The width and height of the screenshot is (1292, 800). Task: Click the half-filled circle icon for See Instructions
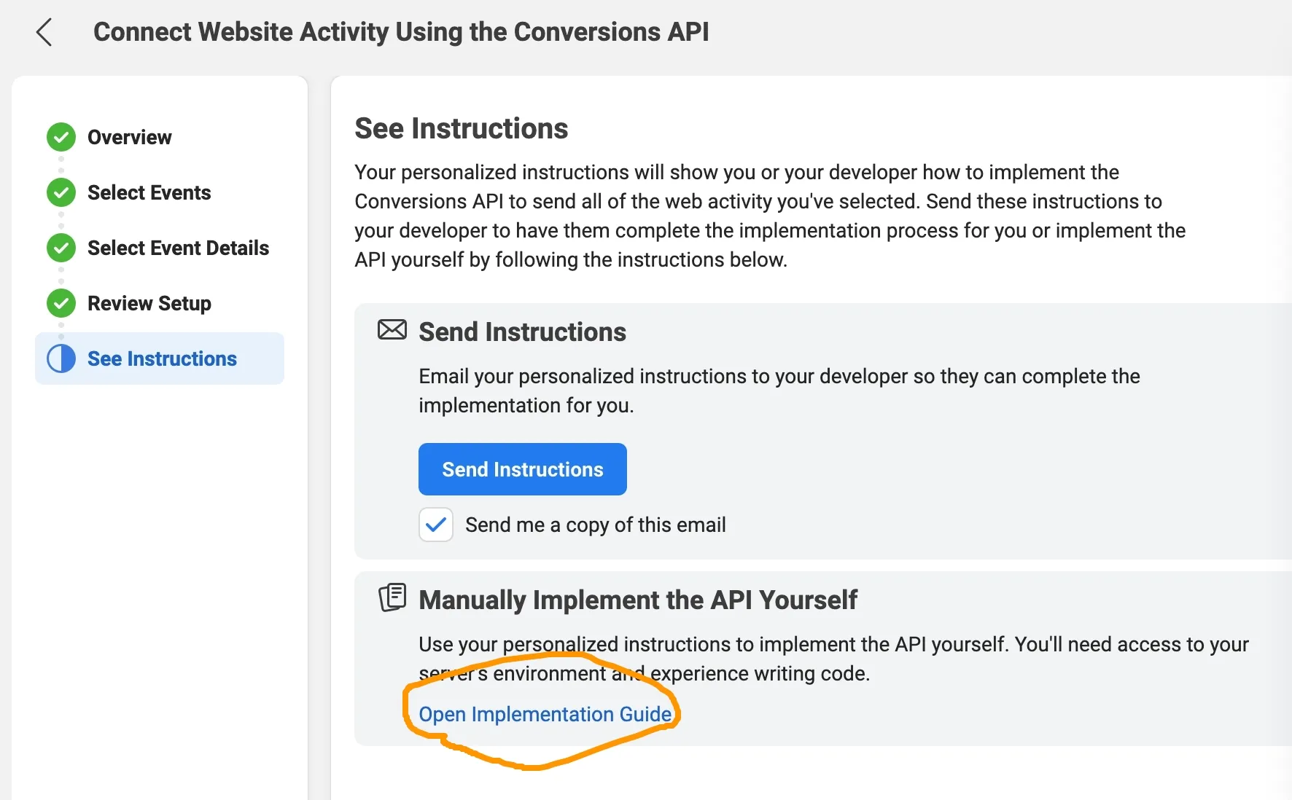point(61,358)
